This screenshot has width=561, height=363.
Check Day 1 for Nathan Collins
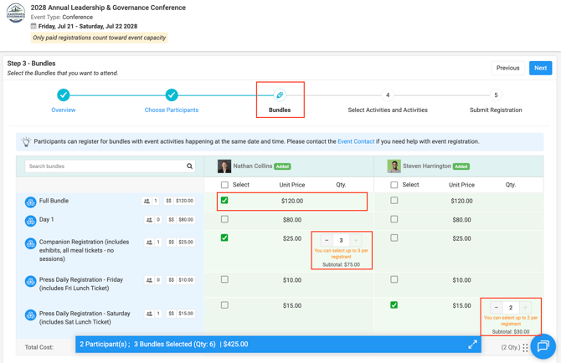click(224, 219)
